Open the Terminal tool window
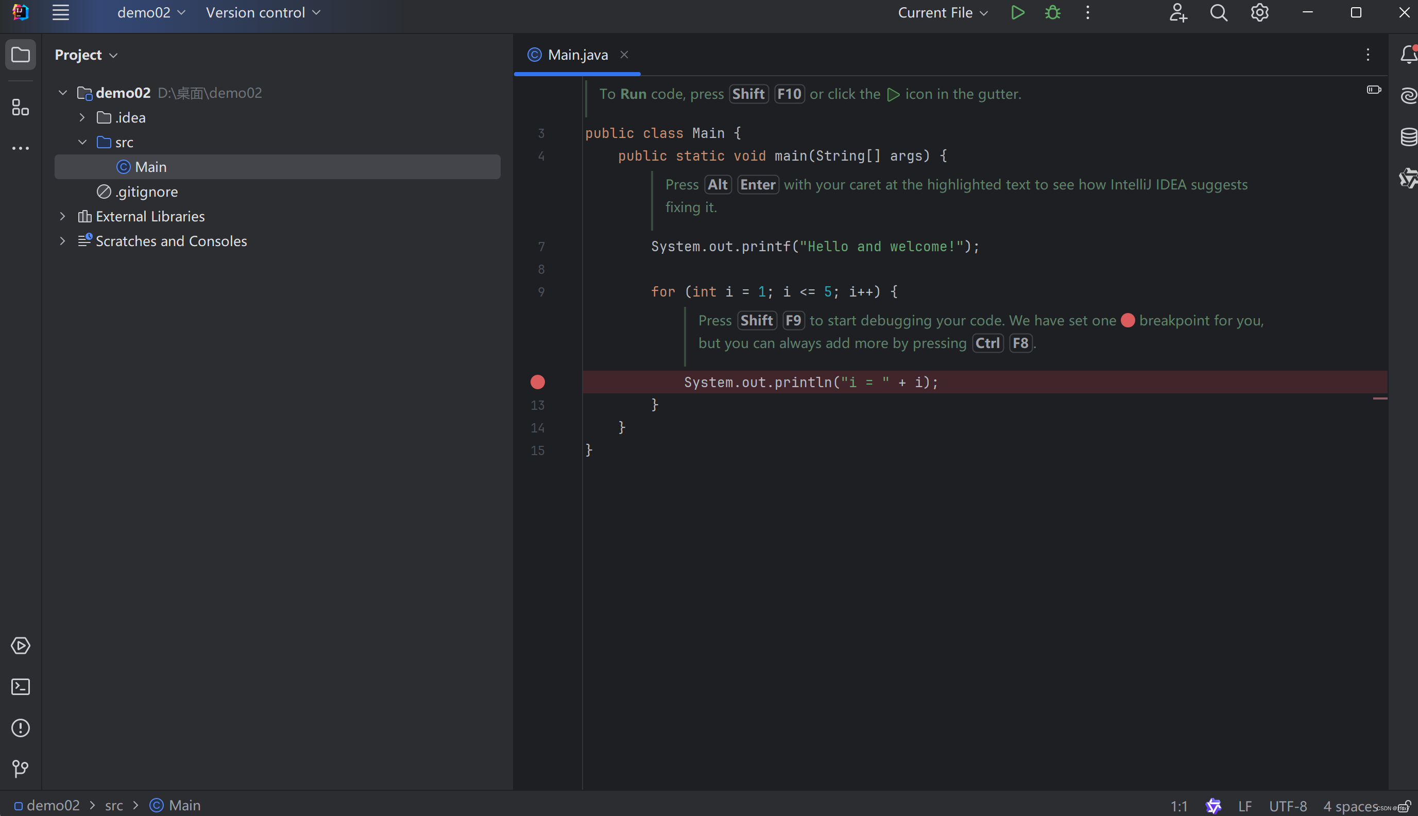Screen dimensions: 1418x816 [20, 687]
